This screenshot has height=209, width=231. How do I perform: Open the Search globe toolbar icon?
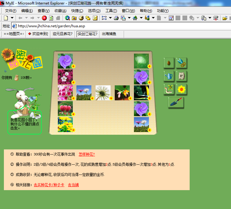pos(67,18)
